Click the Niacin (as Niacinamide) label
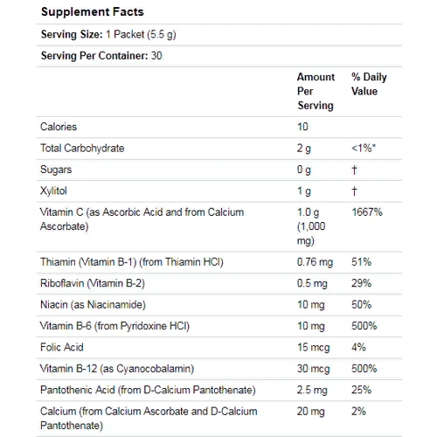The image size is (437, 437). (93, 305)
